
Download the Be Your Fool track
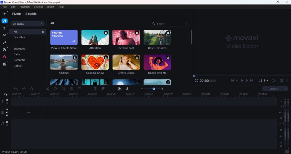click(x=137, y=33)
